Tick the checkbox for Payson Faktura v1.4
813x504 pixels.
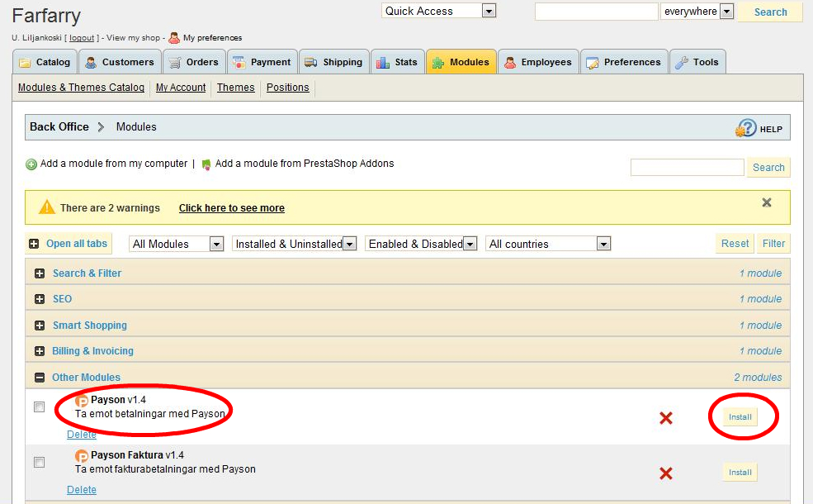(x=39, y=462)
